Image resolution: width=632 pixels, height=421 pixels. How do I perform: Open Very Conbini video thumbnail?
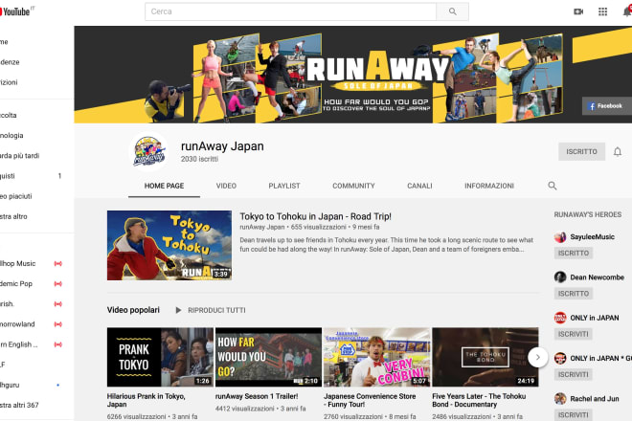(x=377, y=357)
